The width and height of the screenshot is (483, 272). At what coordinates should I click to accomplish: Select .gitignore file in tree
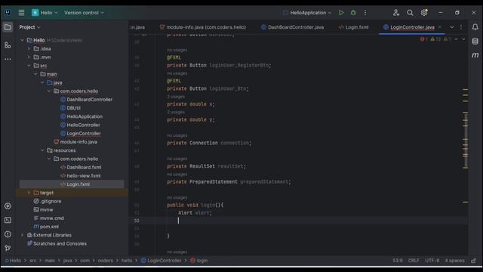click(48, 201)
